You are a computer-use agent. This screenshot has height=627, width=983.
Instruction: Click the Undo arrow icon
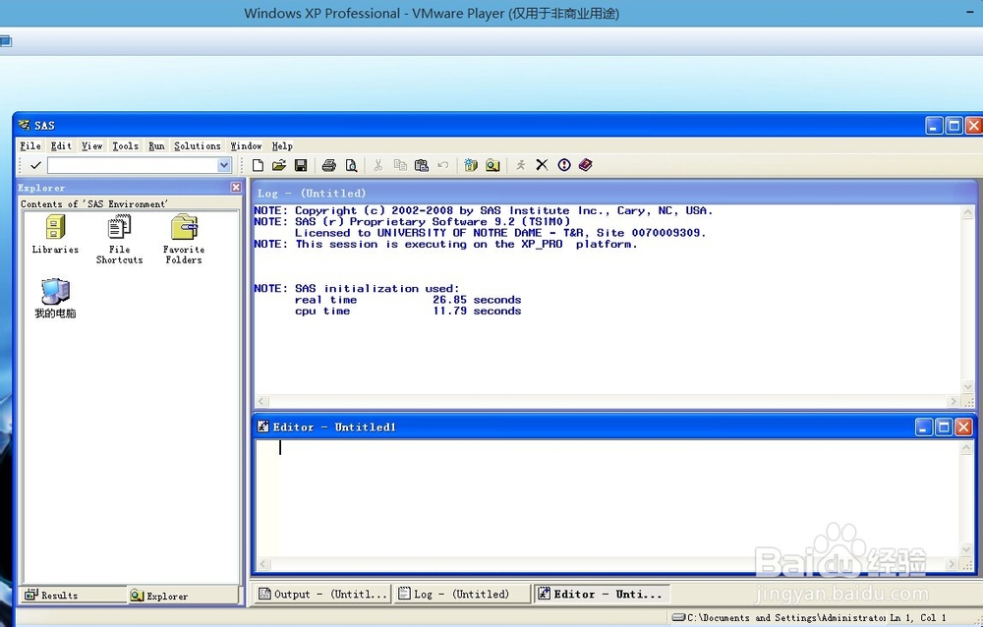point(443,165)
